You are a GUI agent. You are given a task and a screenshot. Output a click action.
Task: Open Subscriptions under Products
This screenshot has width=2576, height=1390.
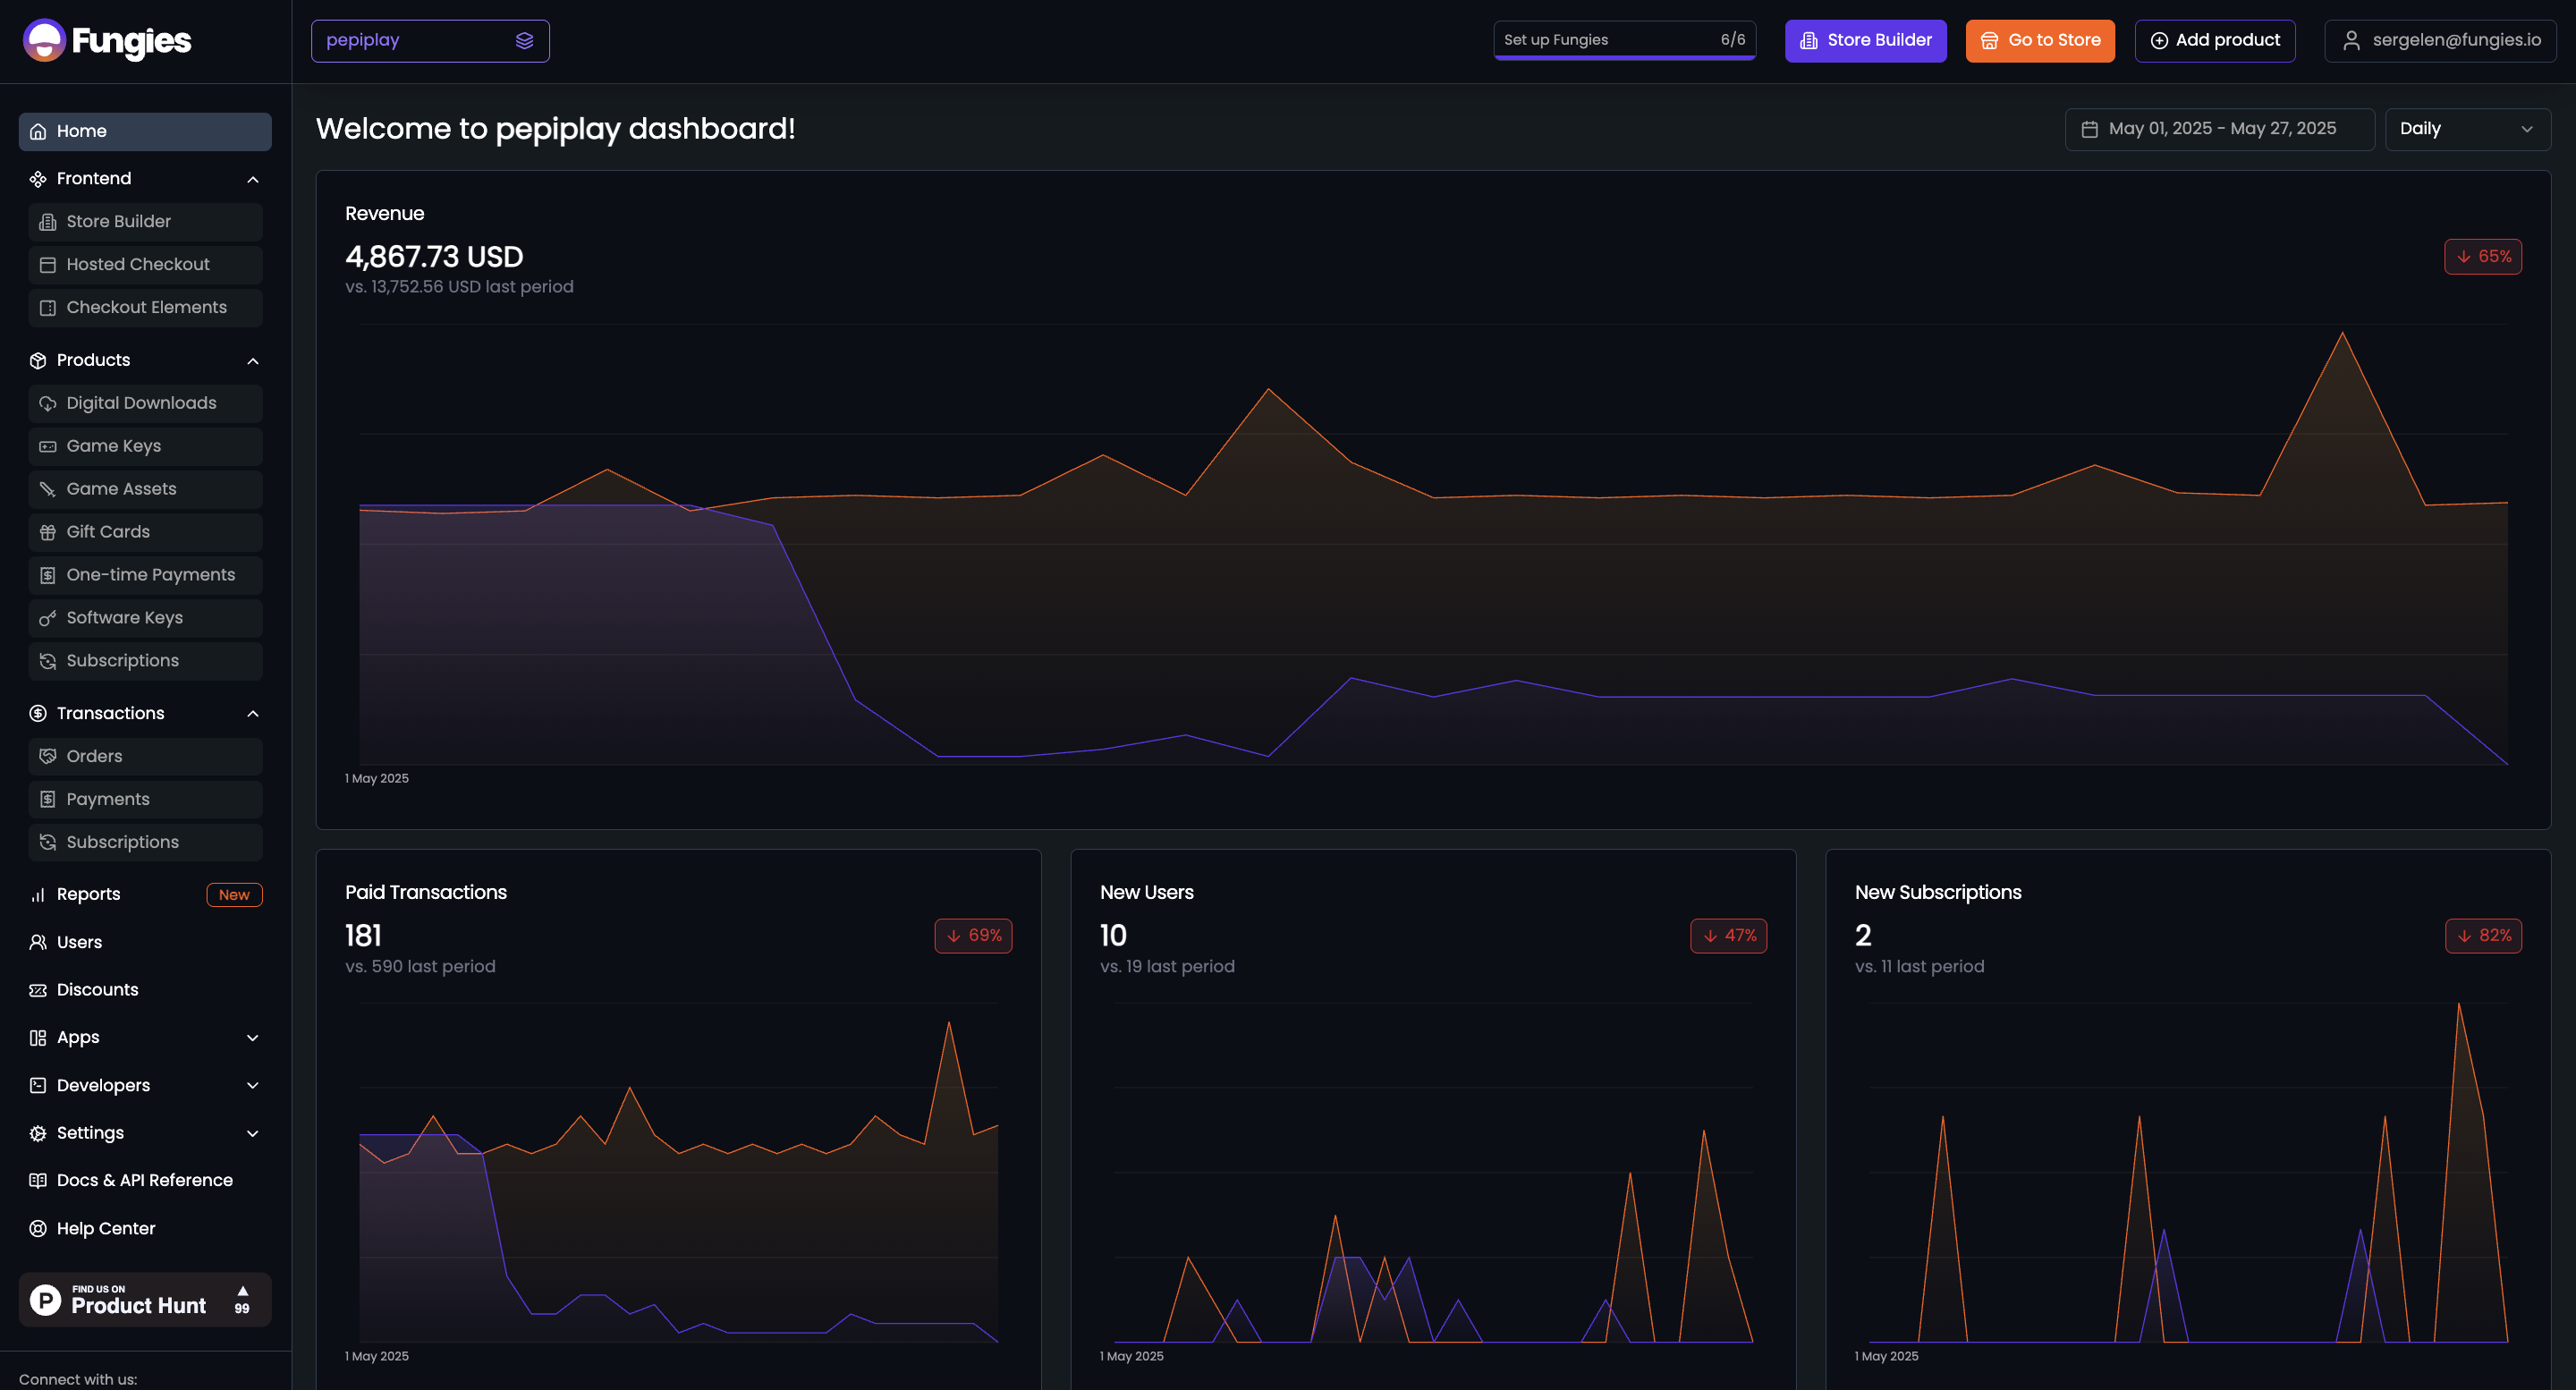[x=146, y=661]
